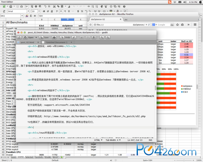Viewport: 203px width, 162px height.
Task: Click the redo icon in gedit
Action: click(74, 37)
